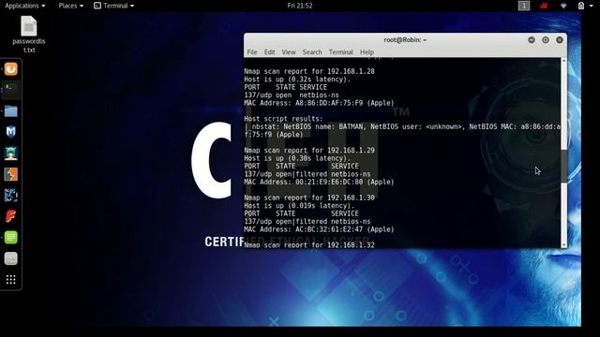Image resolution: width=600 pixels, height=337 pixels.
Task: Open the grey tool icon in the dock
Action: tap(10, 258)
